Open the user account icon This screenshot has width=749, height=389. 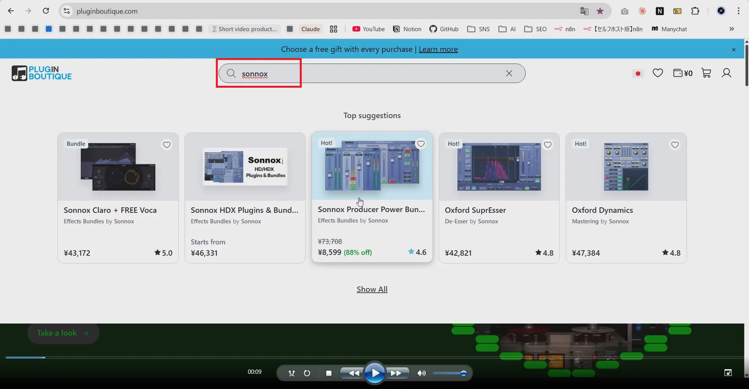pyautogui.click(x=726, y=73)
